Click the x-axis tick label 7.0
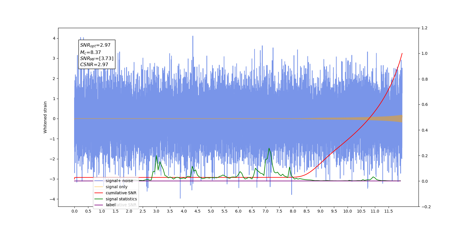The width and height of the screenshot is (465, 232). [266, 211]
